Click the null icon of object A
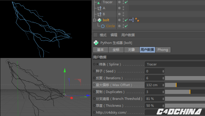Image resolution: width=205 pixels, height=116 pixels. pyautogui.click(x=100, y=8)
